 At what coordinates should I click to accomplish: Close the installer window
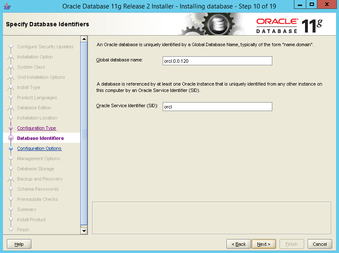(327, 4)
